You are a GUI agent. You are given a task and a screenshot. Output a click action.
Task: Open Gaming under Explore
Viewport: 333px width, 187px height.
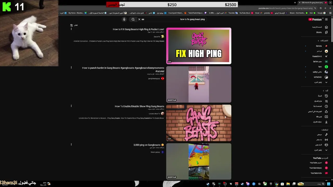click(322, 145)
